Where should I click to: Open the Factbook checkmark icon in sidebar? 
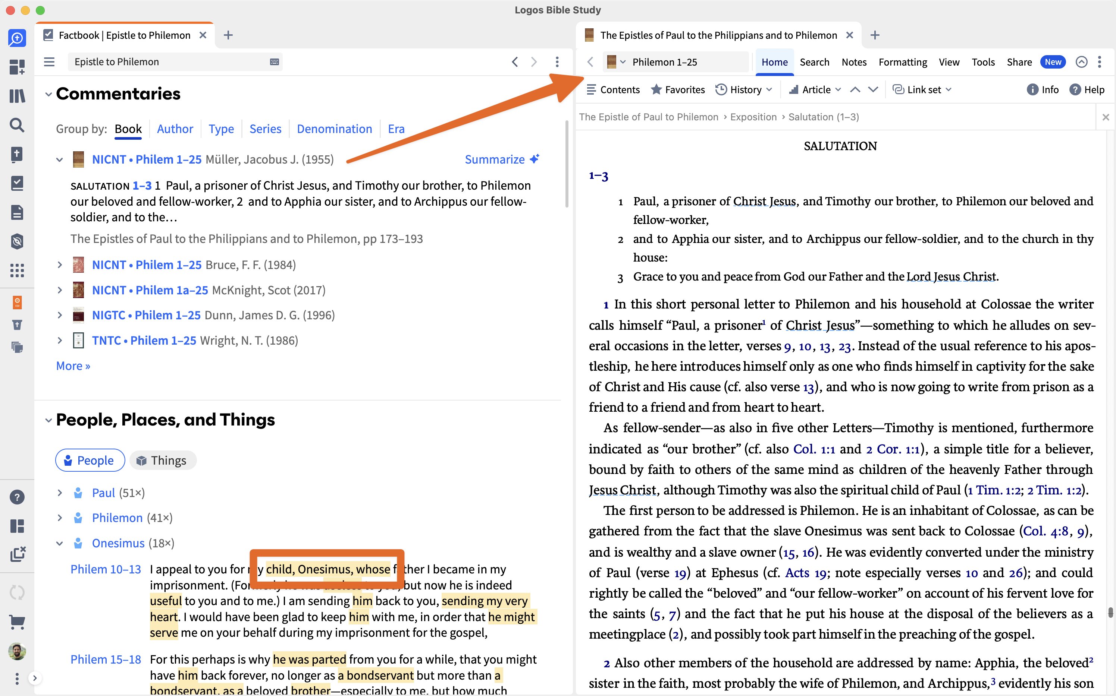pyautogui.click(x=17, y=183)
